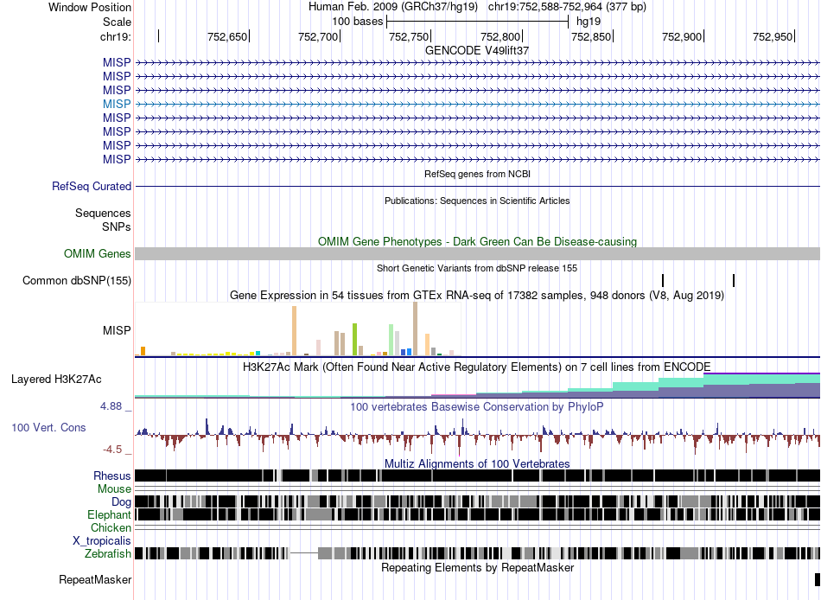Click the Sequences SNPs publications label

pos(103,220)
